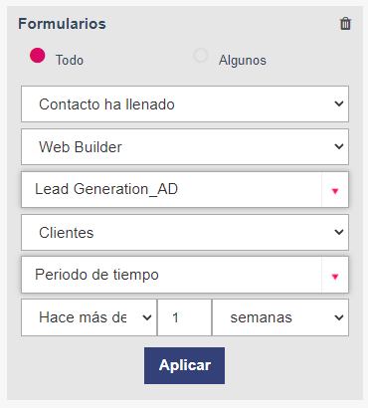Click chevron on semanas box

coord(339,317)
